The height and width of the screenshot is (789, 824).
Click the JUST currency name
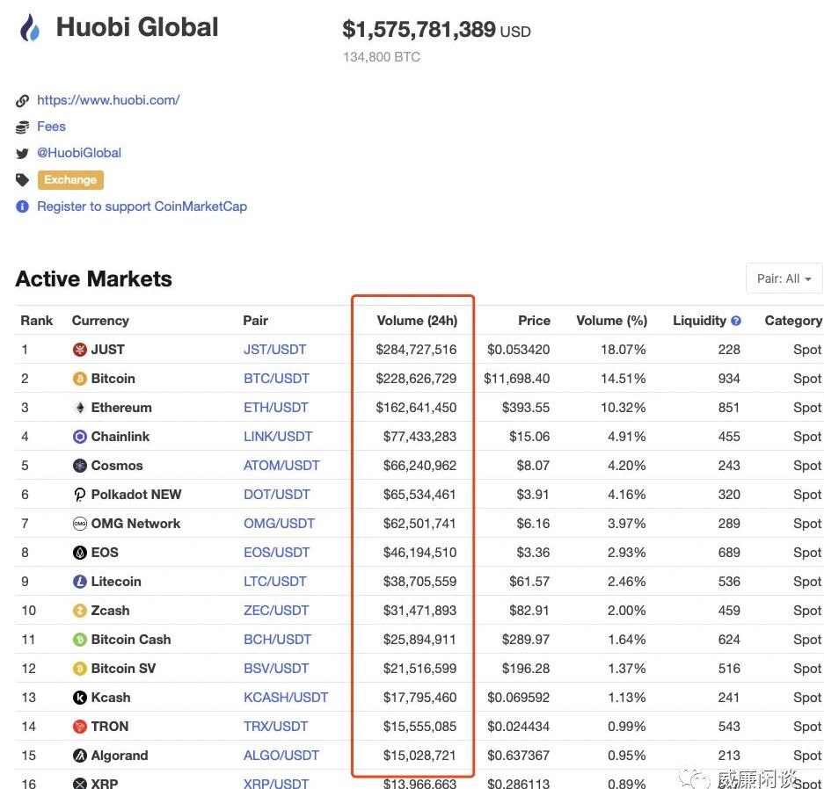tap(108, 350)
